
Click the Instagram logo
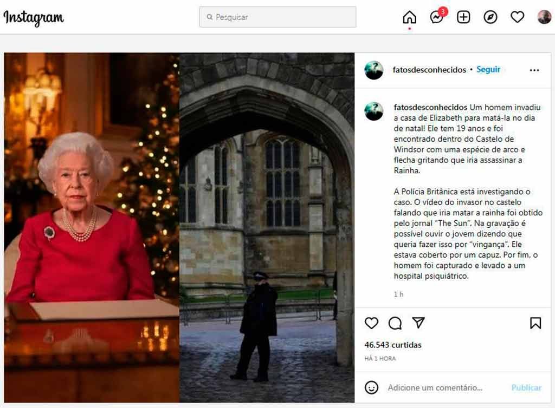point(34,18)
